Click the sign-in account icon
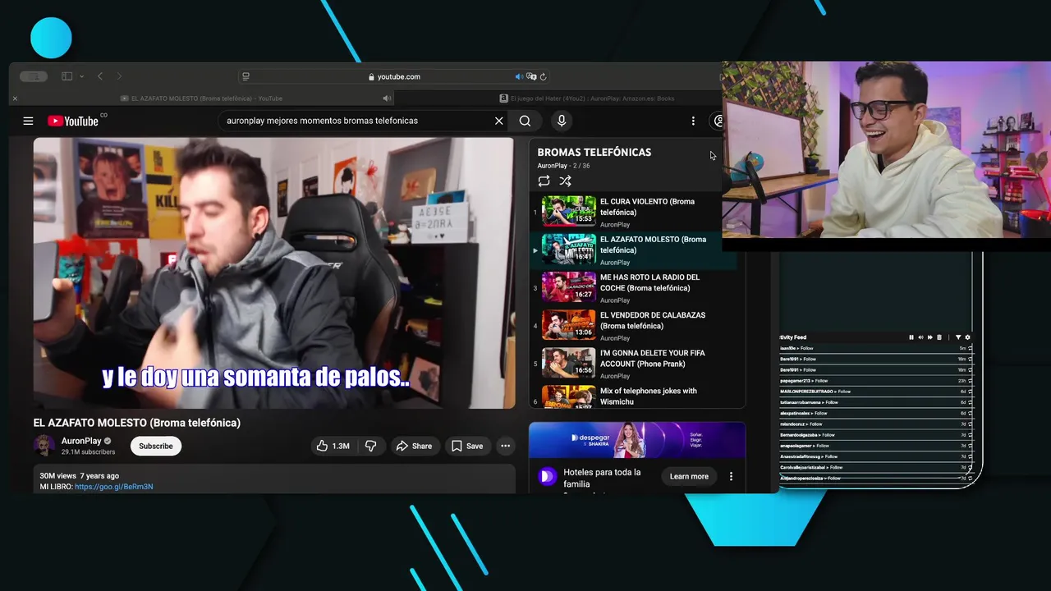 tap(718, 121)
